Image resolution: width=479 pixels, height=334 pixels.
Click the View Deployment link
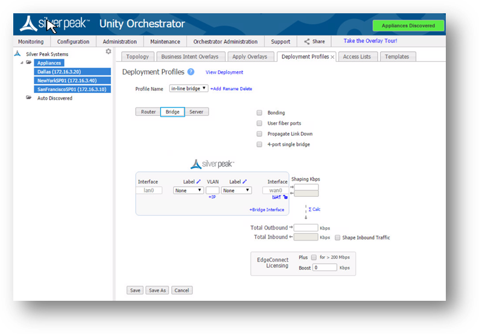[x=224, y=72]
